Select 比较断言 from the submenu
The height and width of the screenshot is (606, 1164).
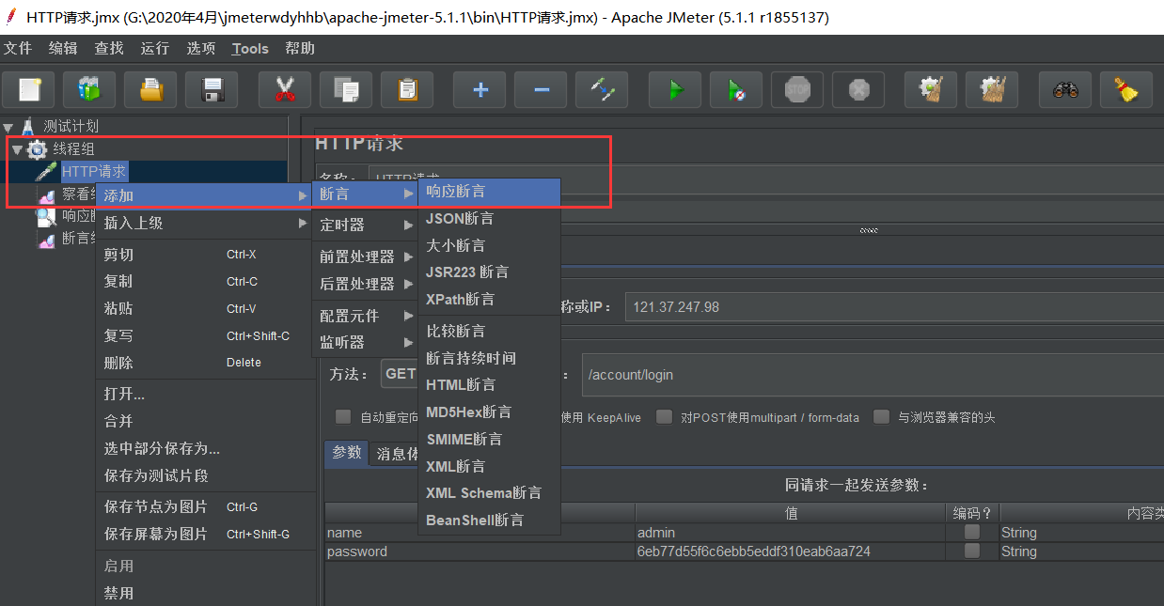[x=489, y=331]
